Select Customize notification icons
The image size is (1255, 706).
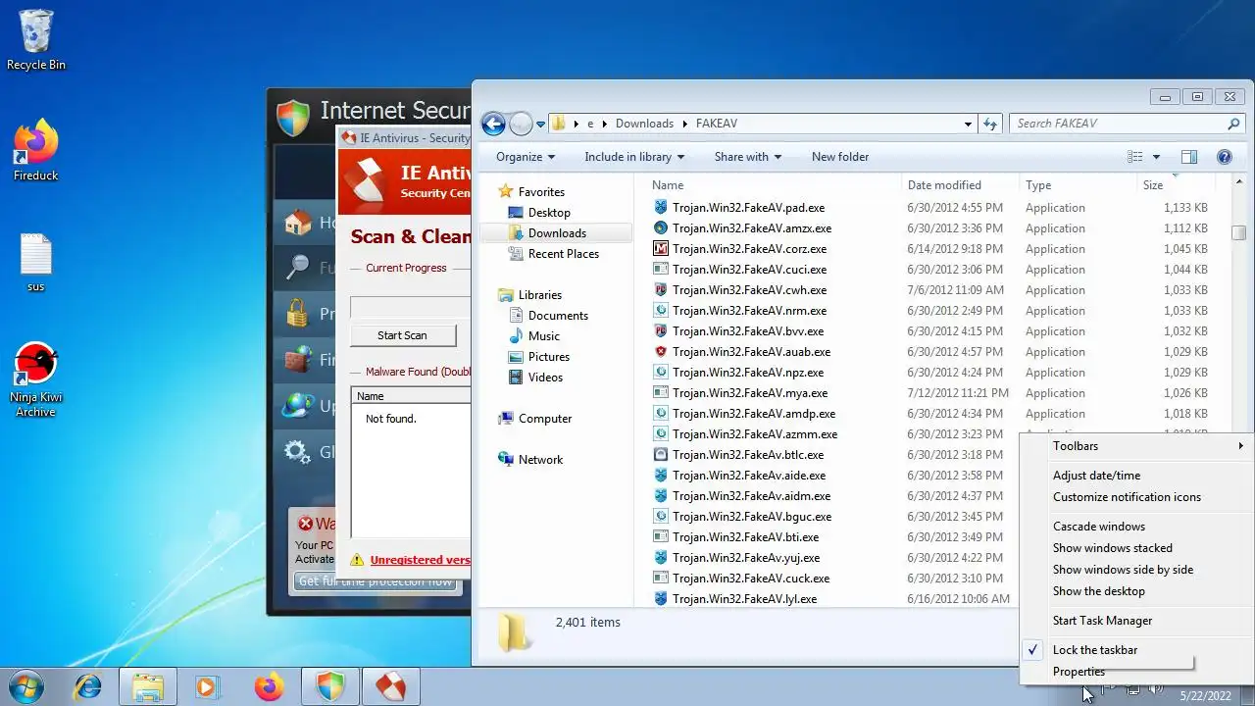(1127, 497)
